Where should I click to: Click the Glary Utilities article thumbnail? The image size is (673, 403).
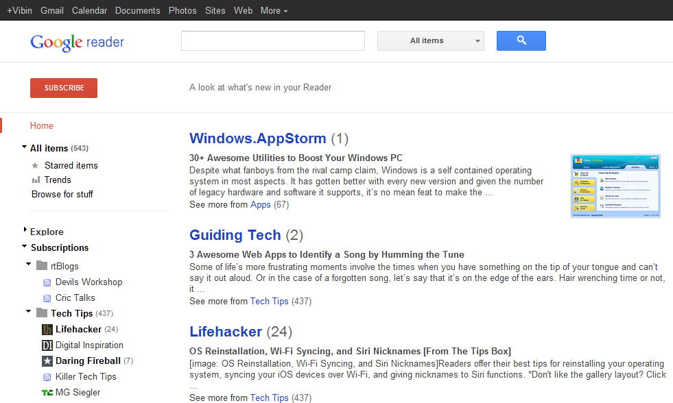click(615, 186)
